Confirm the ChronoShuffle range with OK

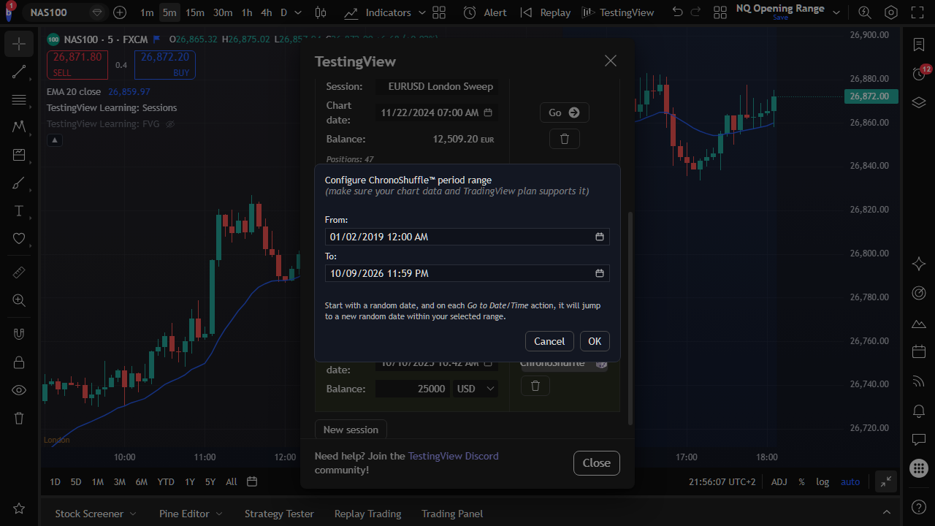point(595,341)
